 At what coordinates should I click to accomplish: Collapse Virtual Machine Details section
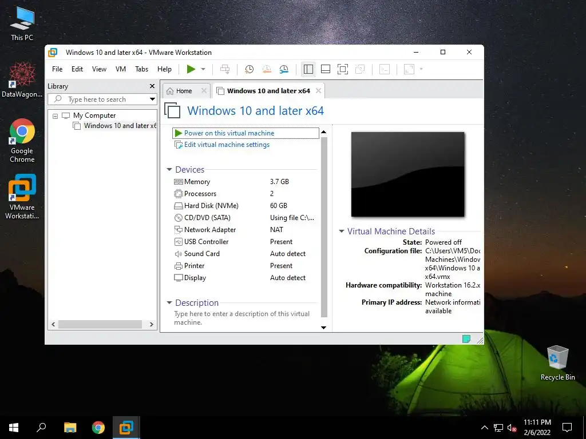341,232
